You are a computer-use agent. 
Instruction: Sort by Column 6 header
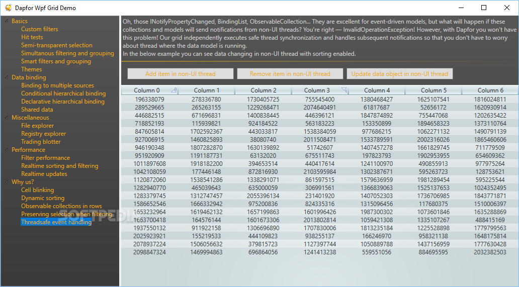[490, 90]
